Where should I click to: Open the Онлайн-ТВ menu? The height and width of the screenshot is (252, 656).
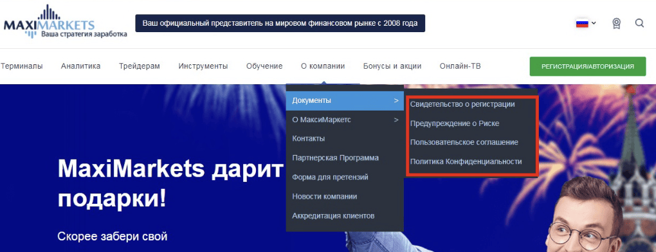pyautogui.click(x=460, y=66)
